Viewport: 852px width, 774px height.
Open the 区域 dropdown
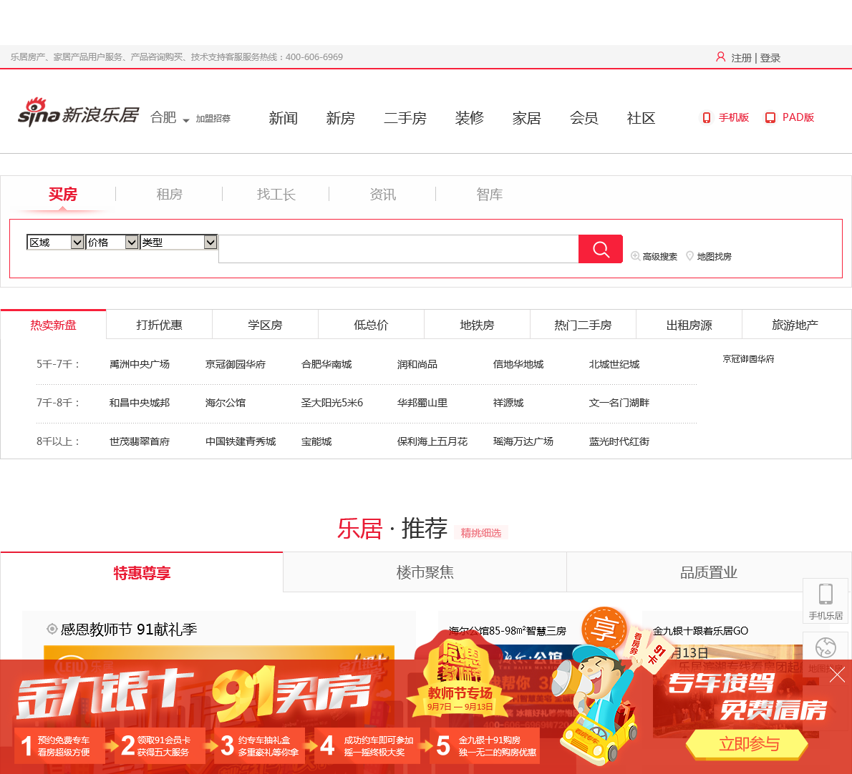pos(55,242)
